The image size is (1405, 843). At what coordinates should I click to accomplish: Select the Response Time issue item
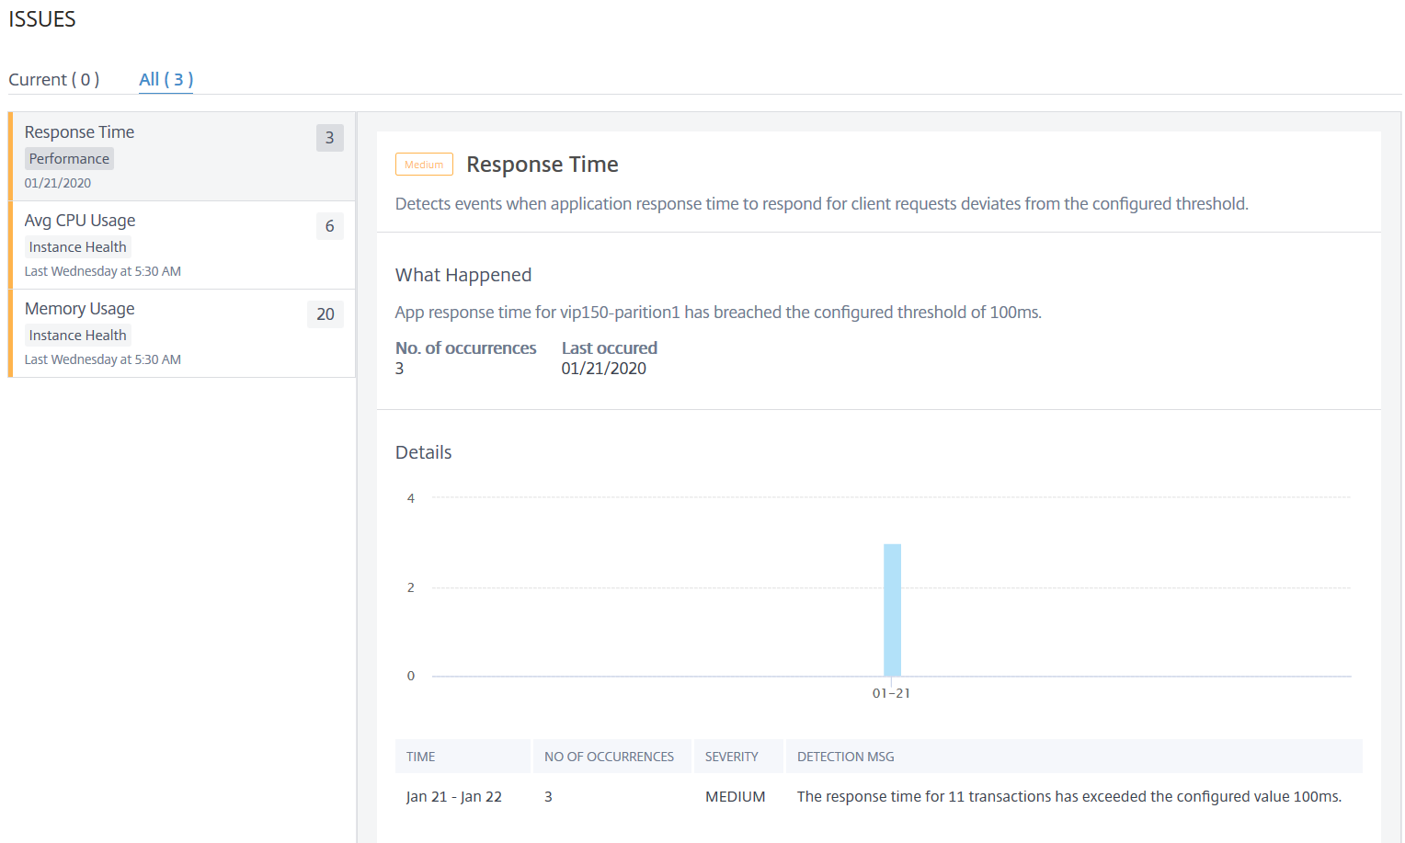click(x=182, y=156)
